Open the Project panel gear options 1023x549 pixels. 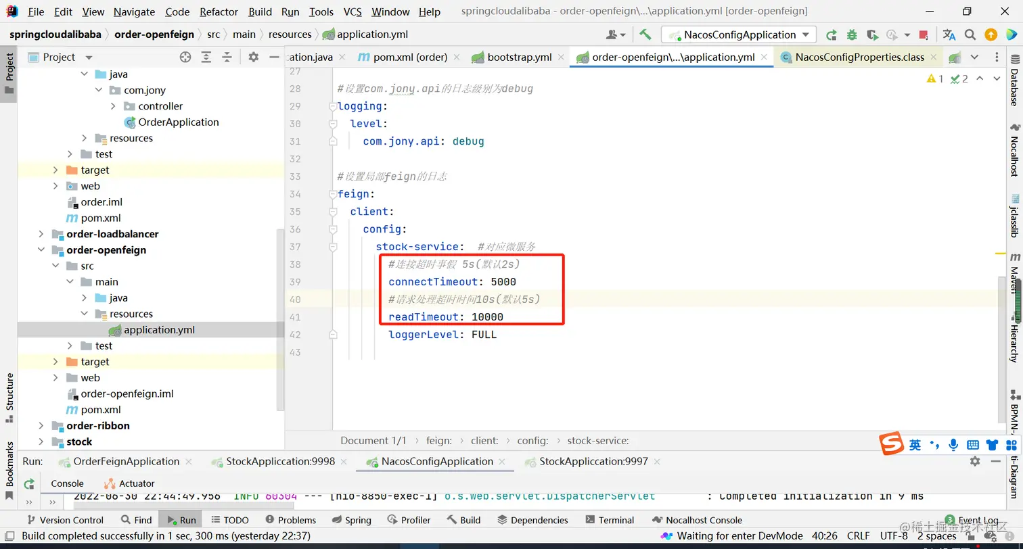pos(253,57)
